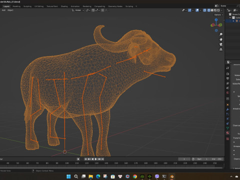
Task: Open the Zoom tool in viewport gizmo
Action: [x=221, y=34]
